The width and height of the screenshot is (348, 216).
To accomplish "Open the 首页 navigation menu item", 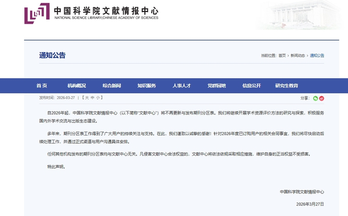I will pyautogui.click(x=42, y=86).
